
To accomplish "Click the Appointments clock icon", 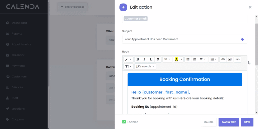I will [x=7, y=44].
